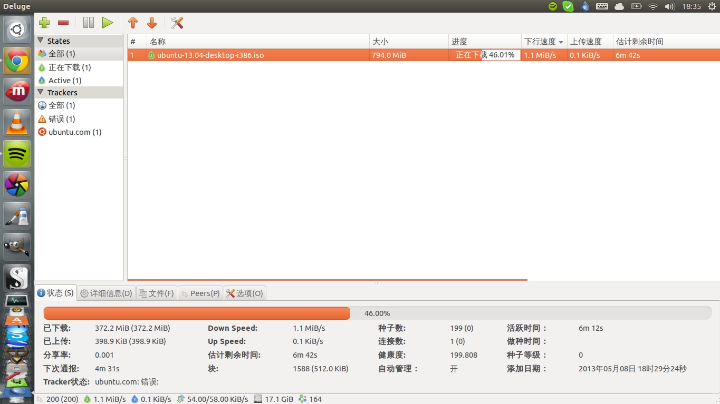Open Deluge tray indicator in top panel

point(585,6)
